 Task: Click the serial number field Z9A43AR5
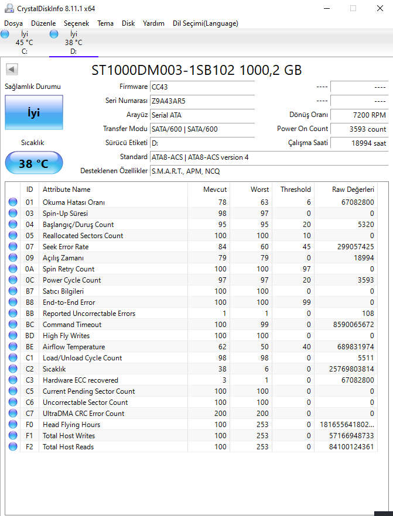(x=202, y=101)
